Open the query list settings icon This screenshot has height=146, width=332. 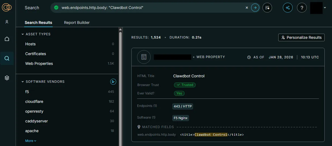pos(267,8)
